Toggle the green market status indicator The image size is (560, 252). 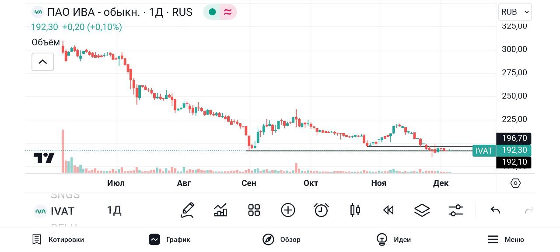213,12
